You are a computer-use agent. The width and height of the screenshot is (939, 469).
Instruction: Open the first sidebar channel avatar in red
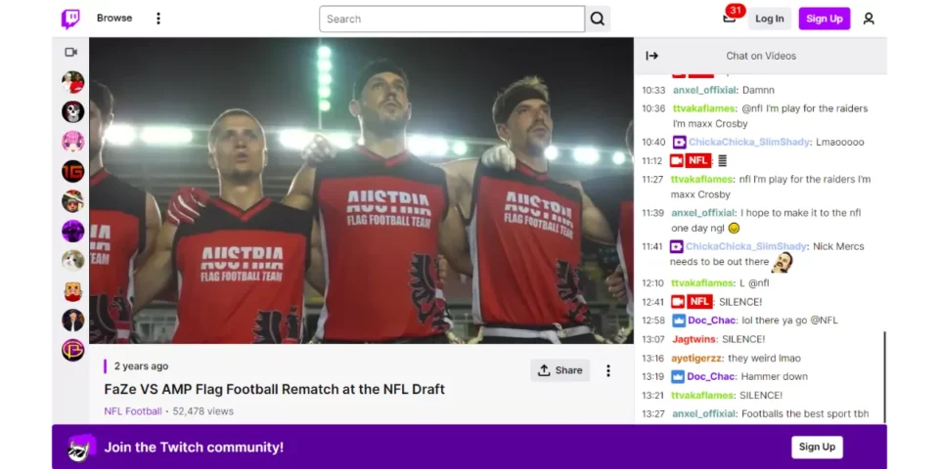point(73,82)
